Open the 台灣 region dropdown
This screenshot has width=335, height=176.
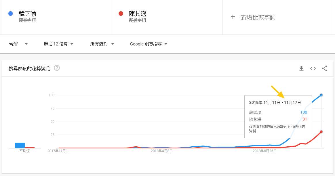click(18, 44)
